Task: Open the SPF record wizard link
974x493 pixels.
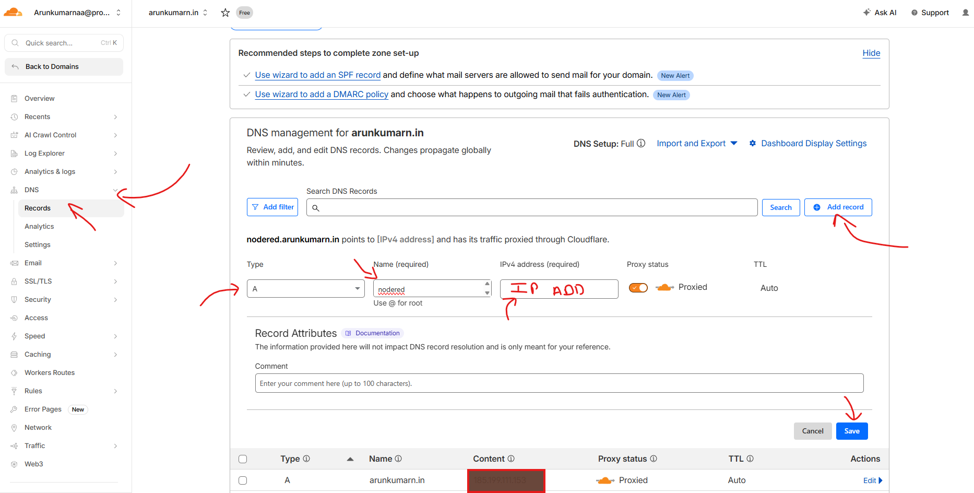Action: coord(317,75)
